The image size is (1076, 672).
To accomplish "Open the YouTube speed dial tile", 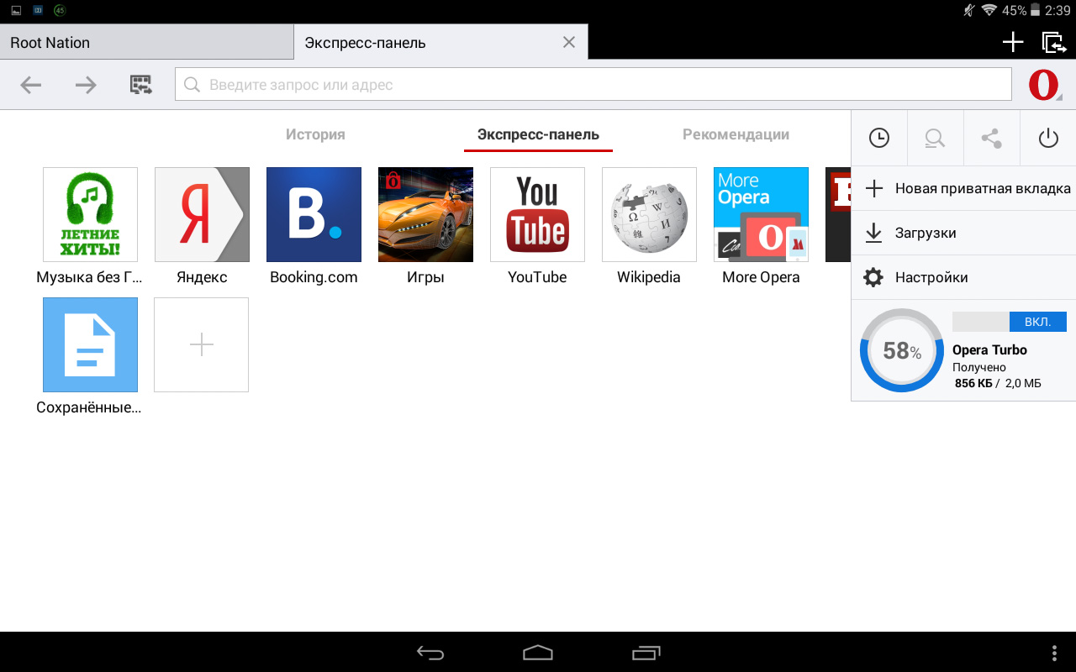I will click(x=537, y=226).
